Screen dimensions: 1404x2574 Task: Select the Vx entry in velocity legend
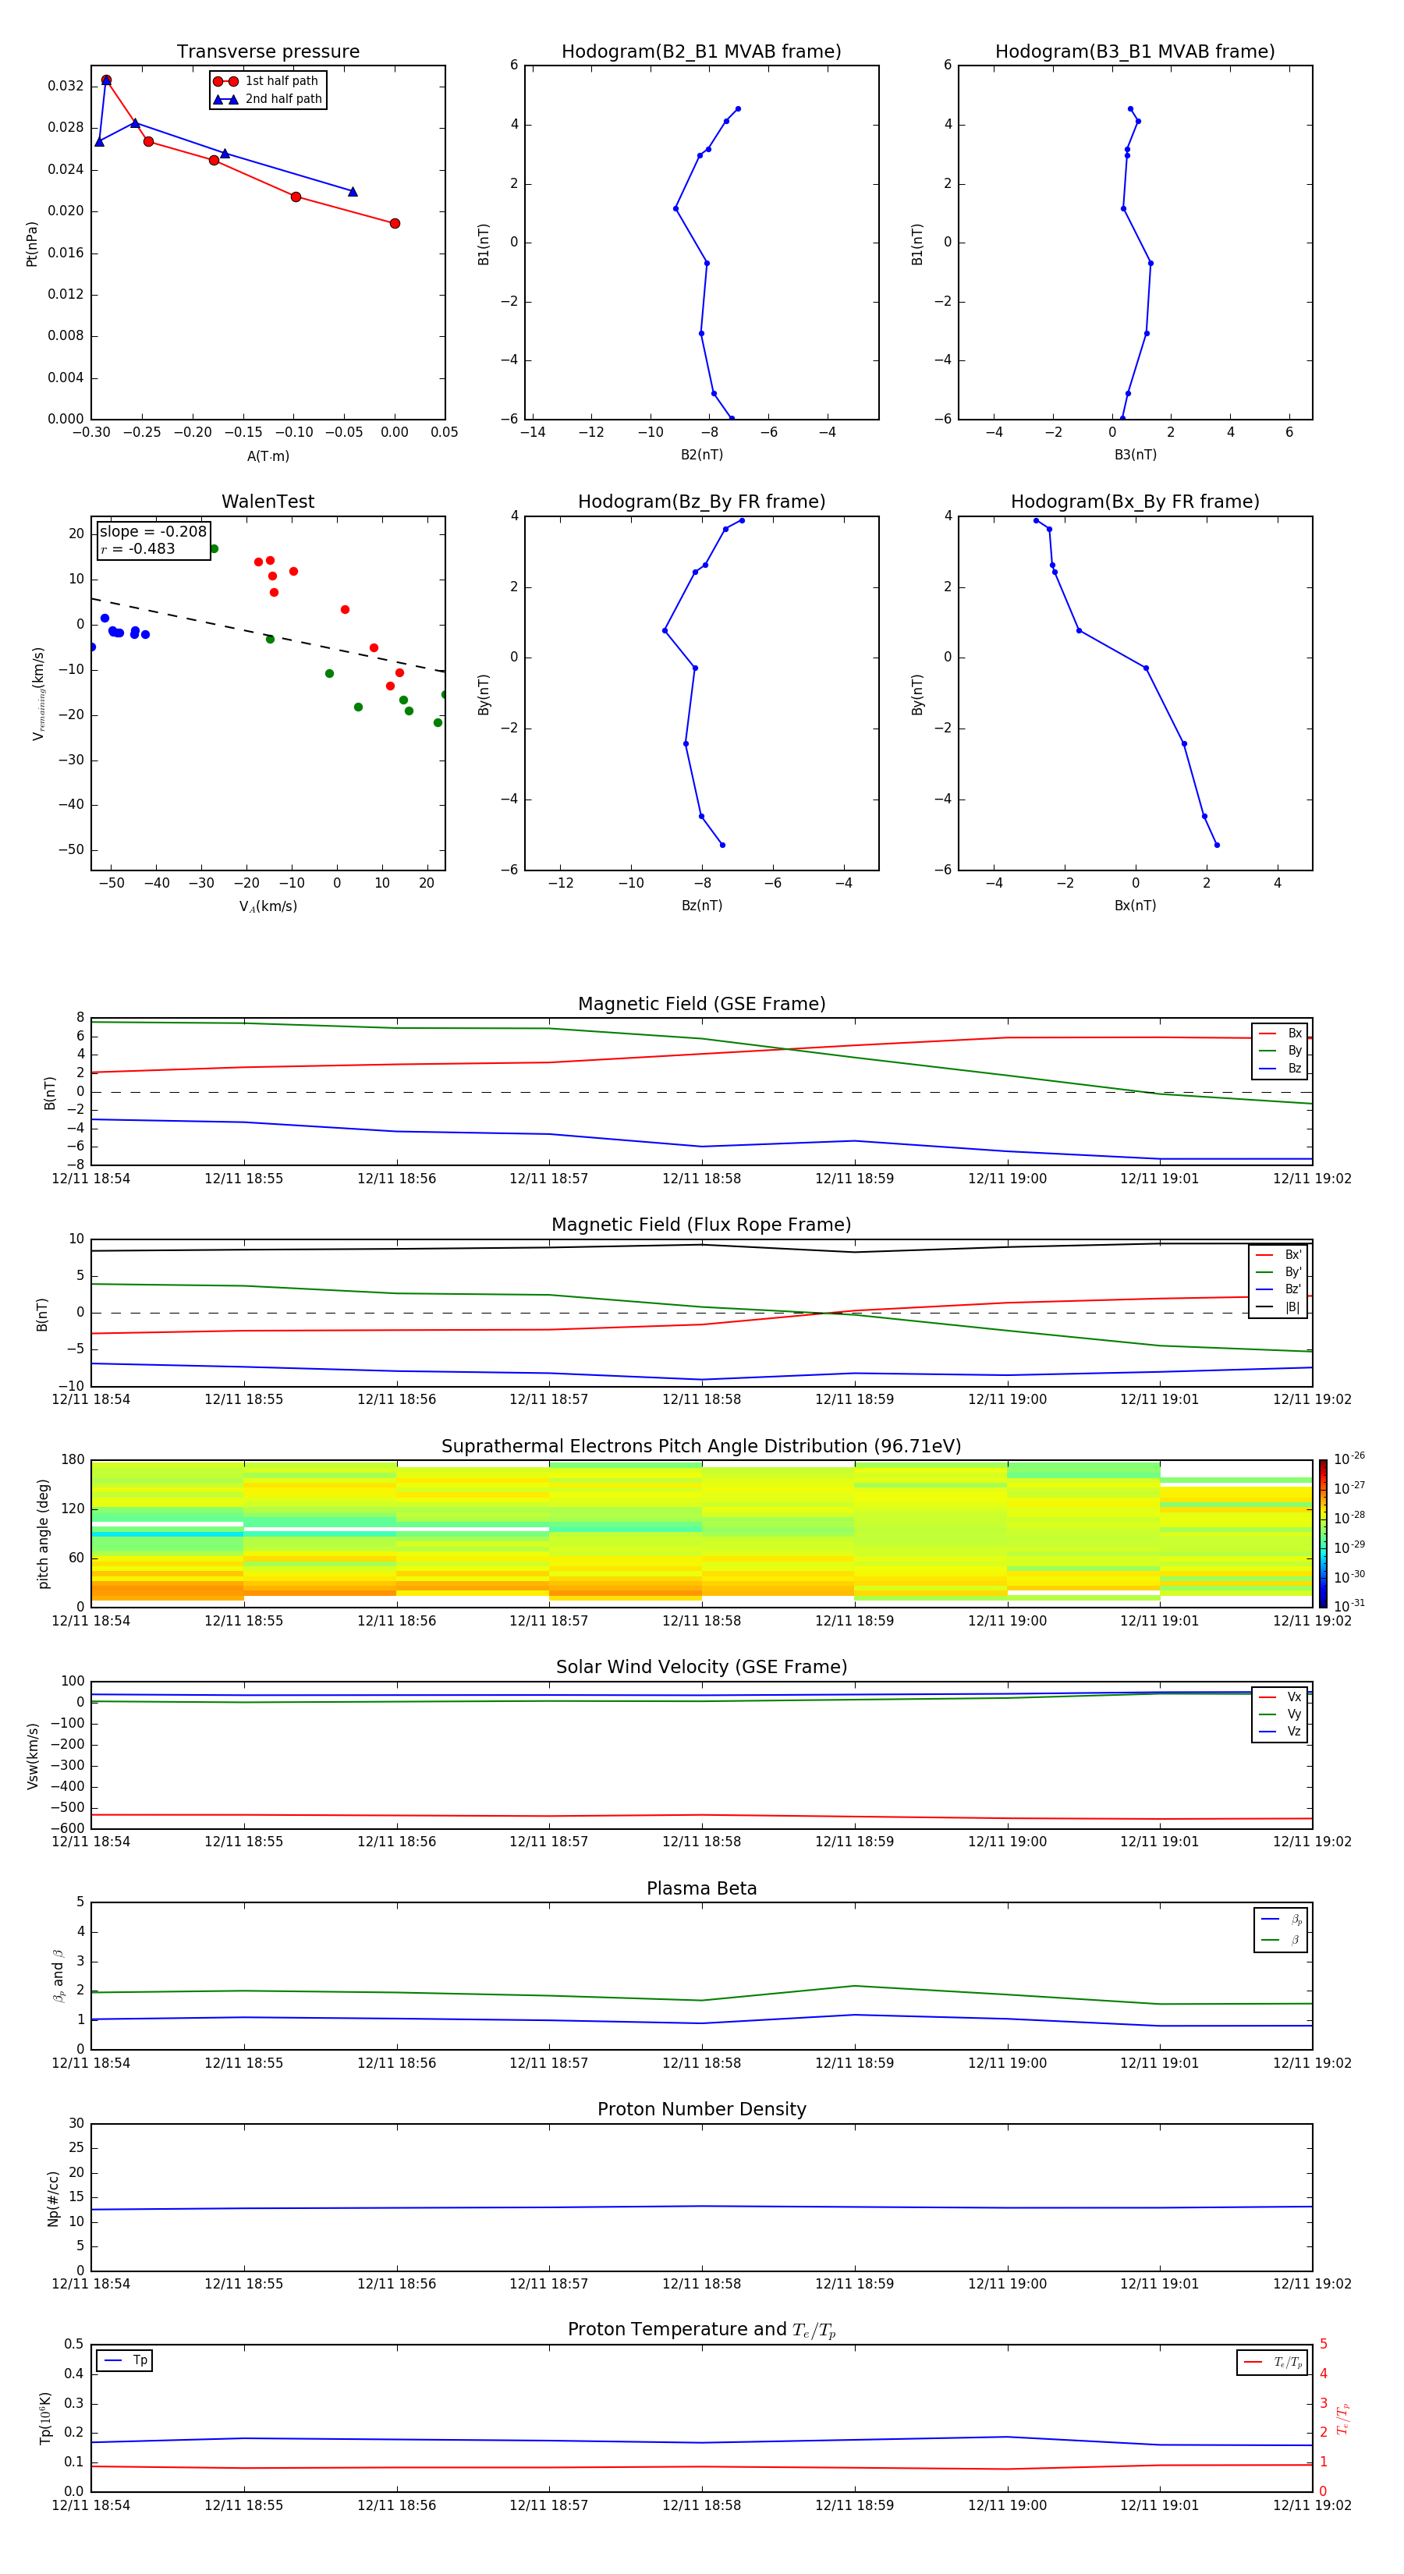[1280, 1696]
